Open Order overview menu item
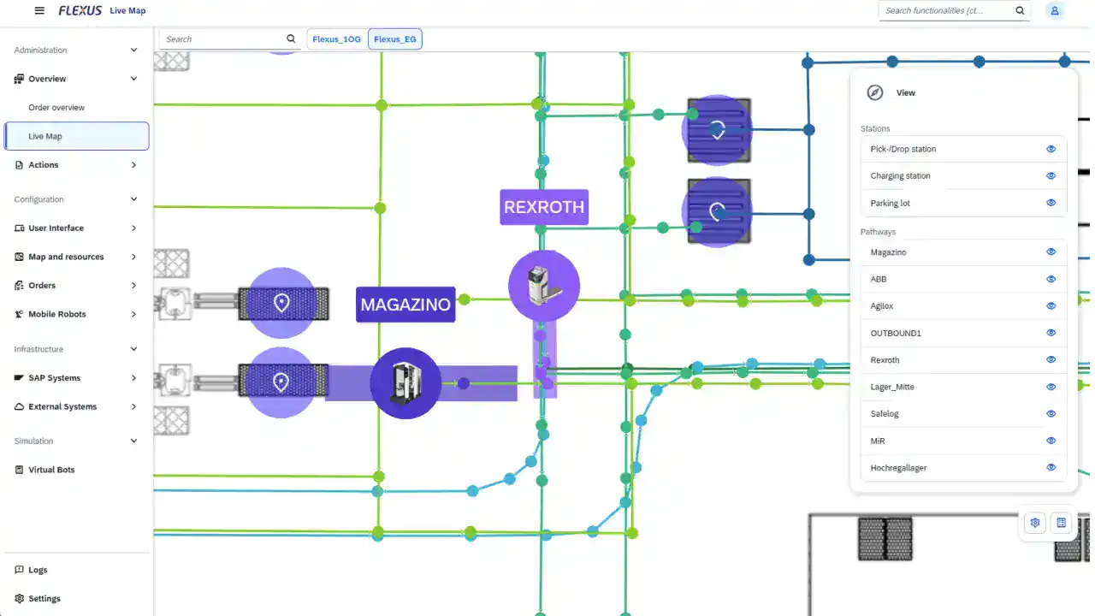Screen dimensions: 1095x616 tap(75, 108)
